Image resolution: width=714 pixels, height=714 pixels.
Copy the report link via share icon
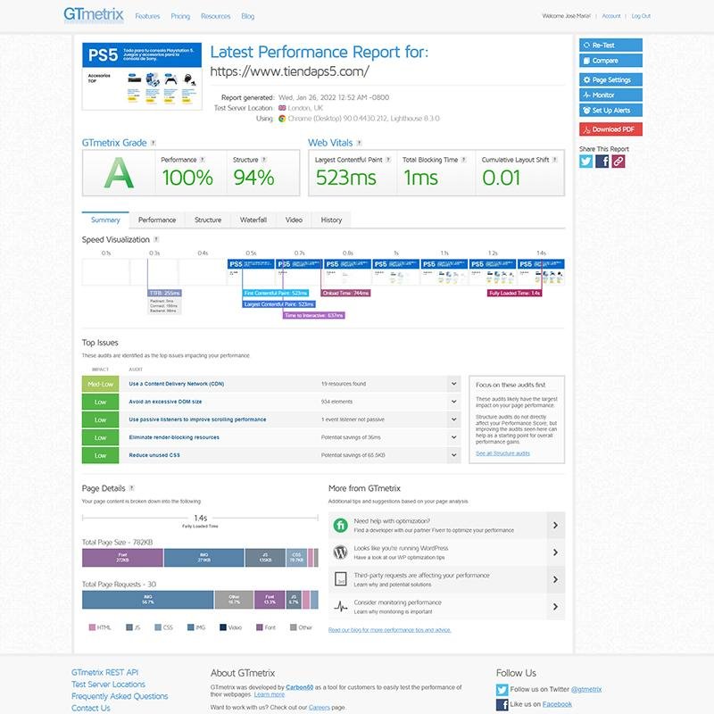[x=619, y=162]
